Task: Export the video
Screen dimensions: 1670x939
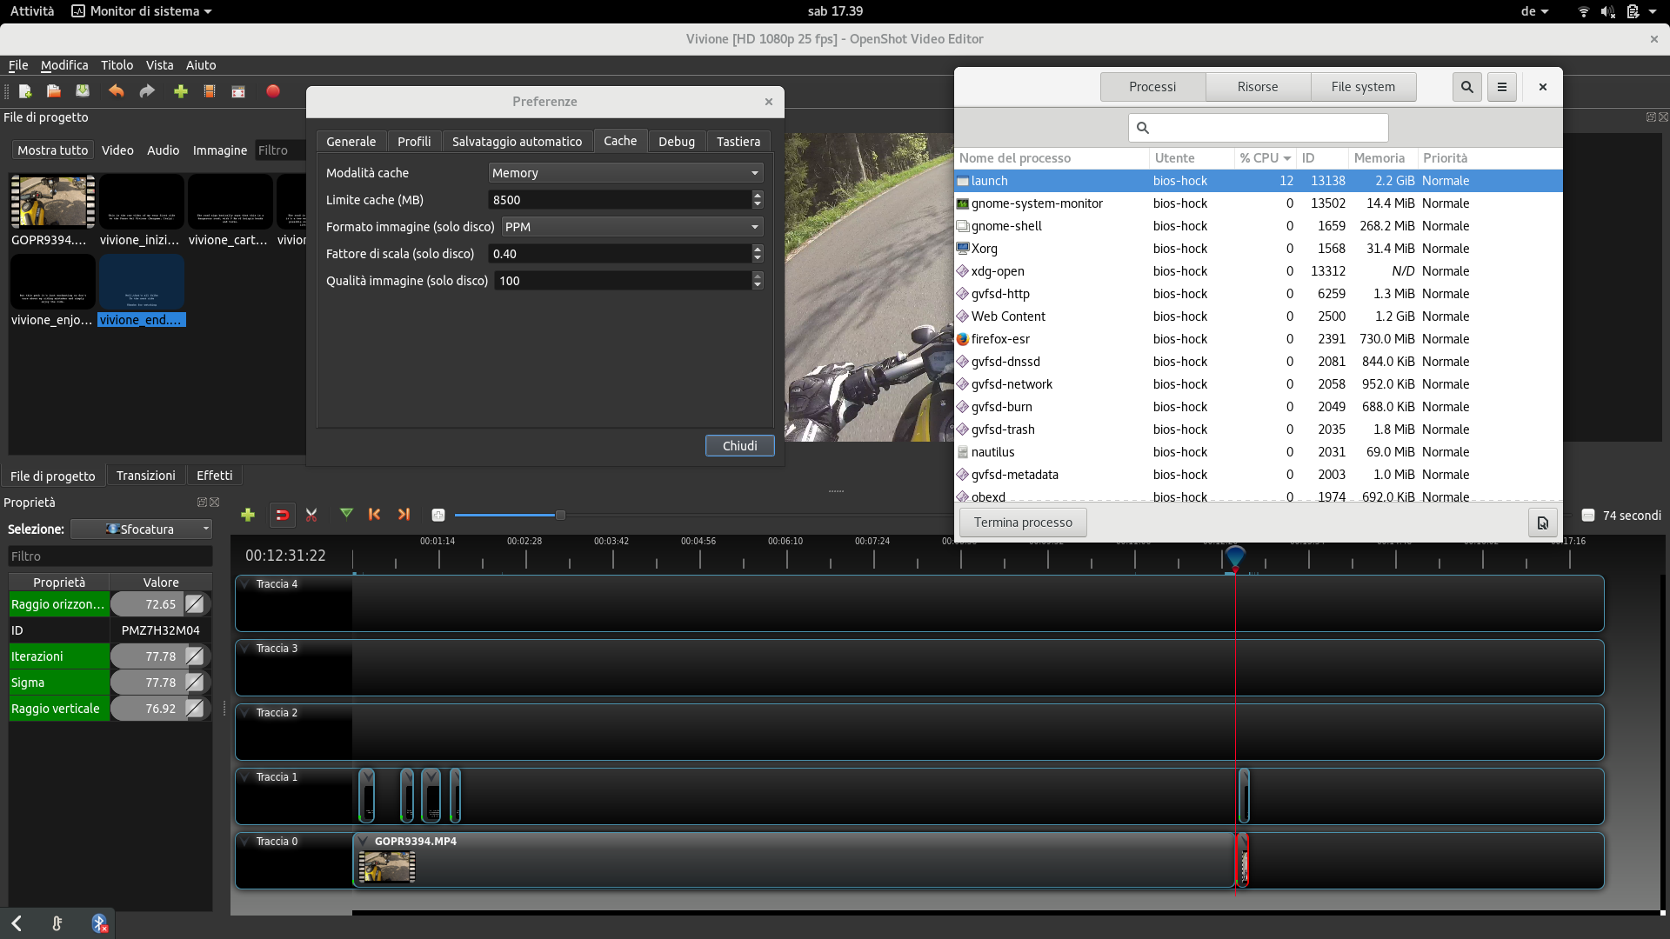Action: tap(272, 91)
